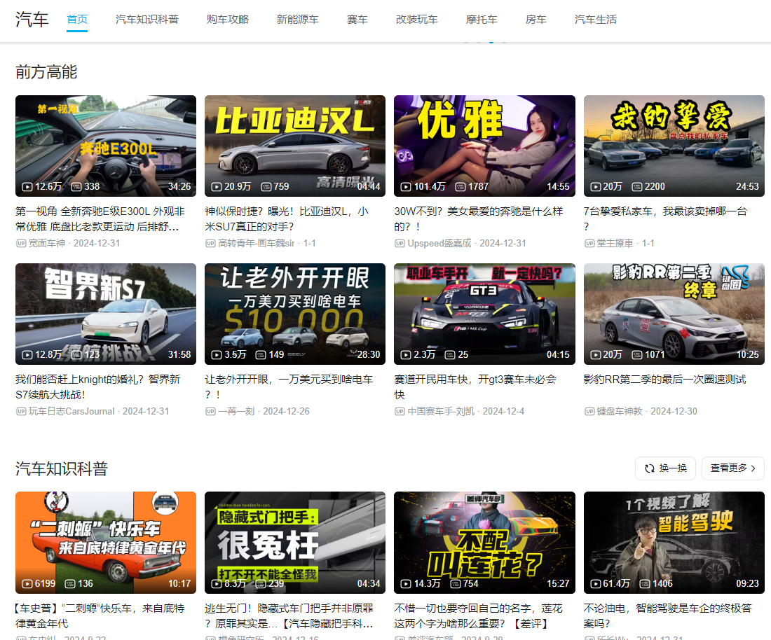Click danmaku-count icon beside 1071
This screenshot has width=771, height=640.
[x=636, y=354]
